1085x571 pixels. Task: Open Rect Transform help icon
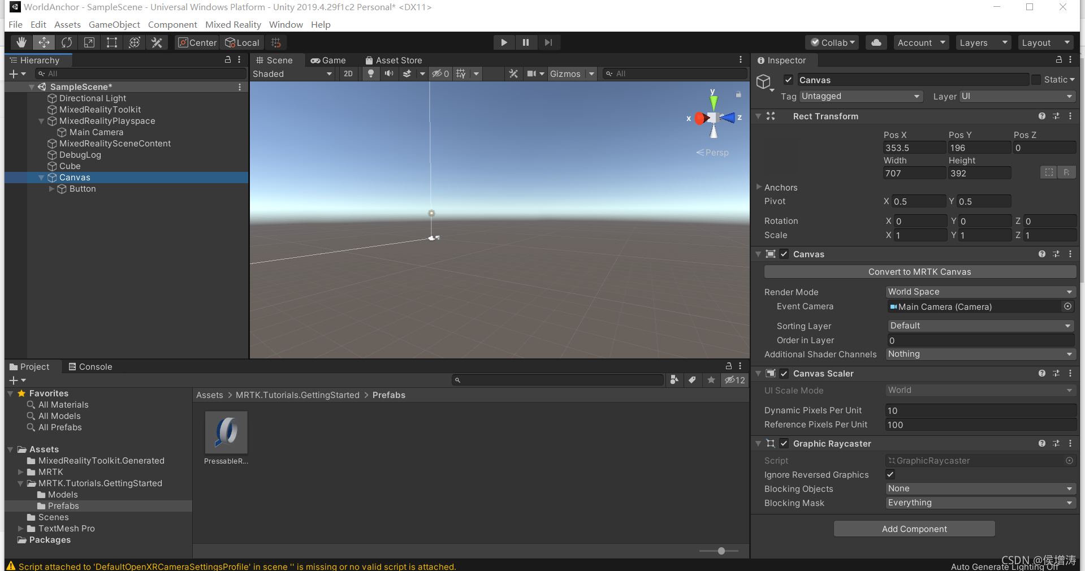click(1041, 116)
